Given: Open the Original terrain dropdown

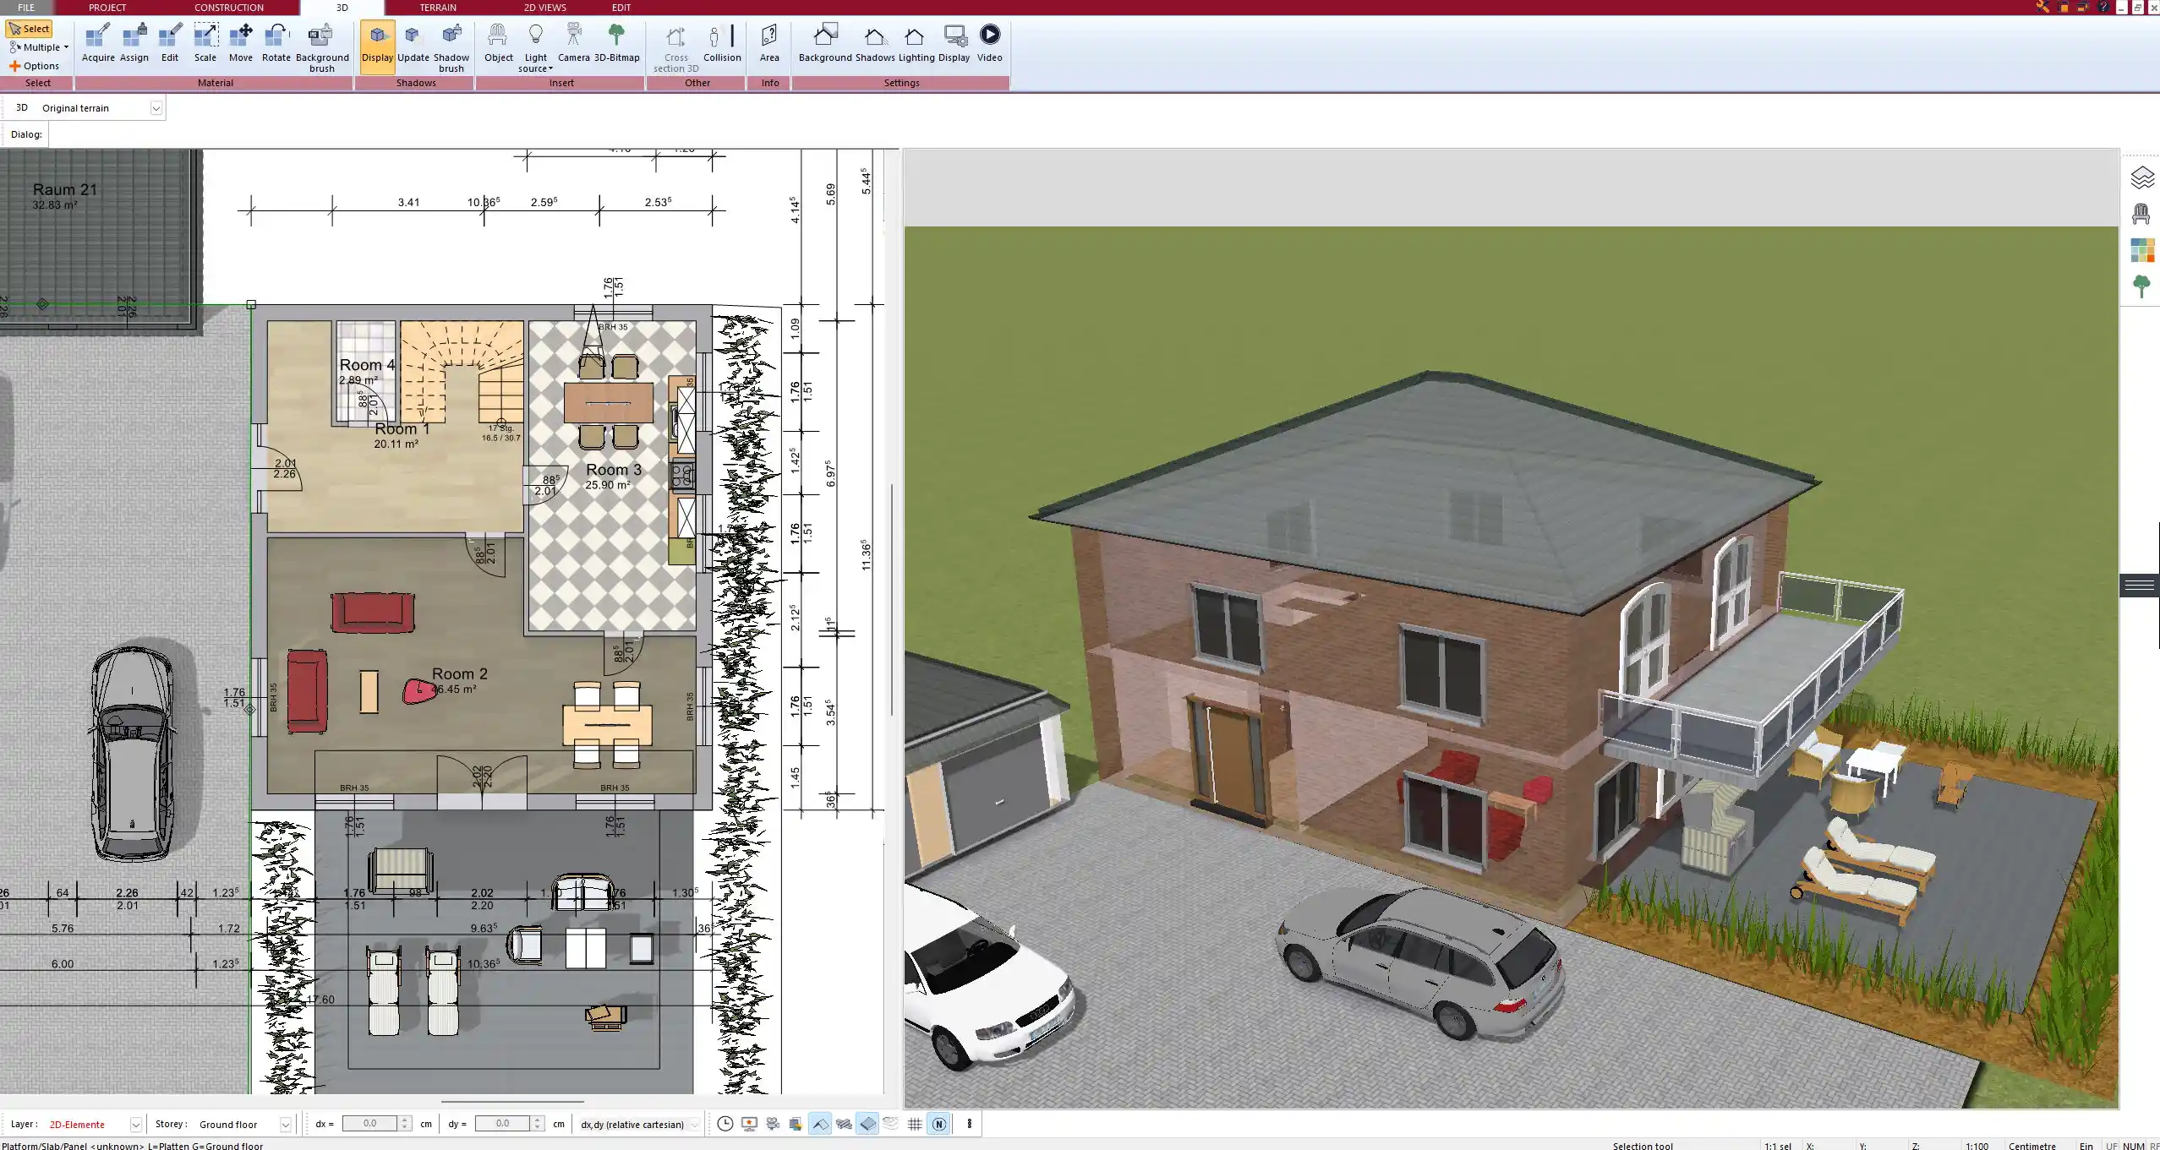Looking at the screenshot, I should click(x=158, y=107).
